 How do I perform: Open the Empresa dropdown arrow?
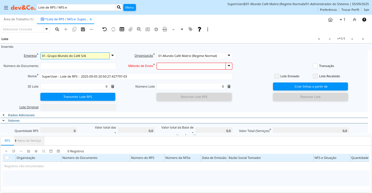(113, 56)
